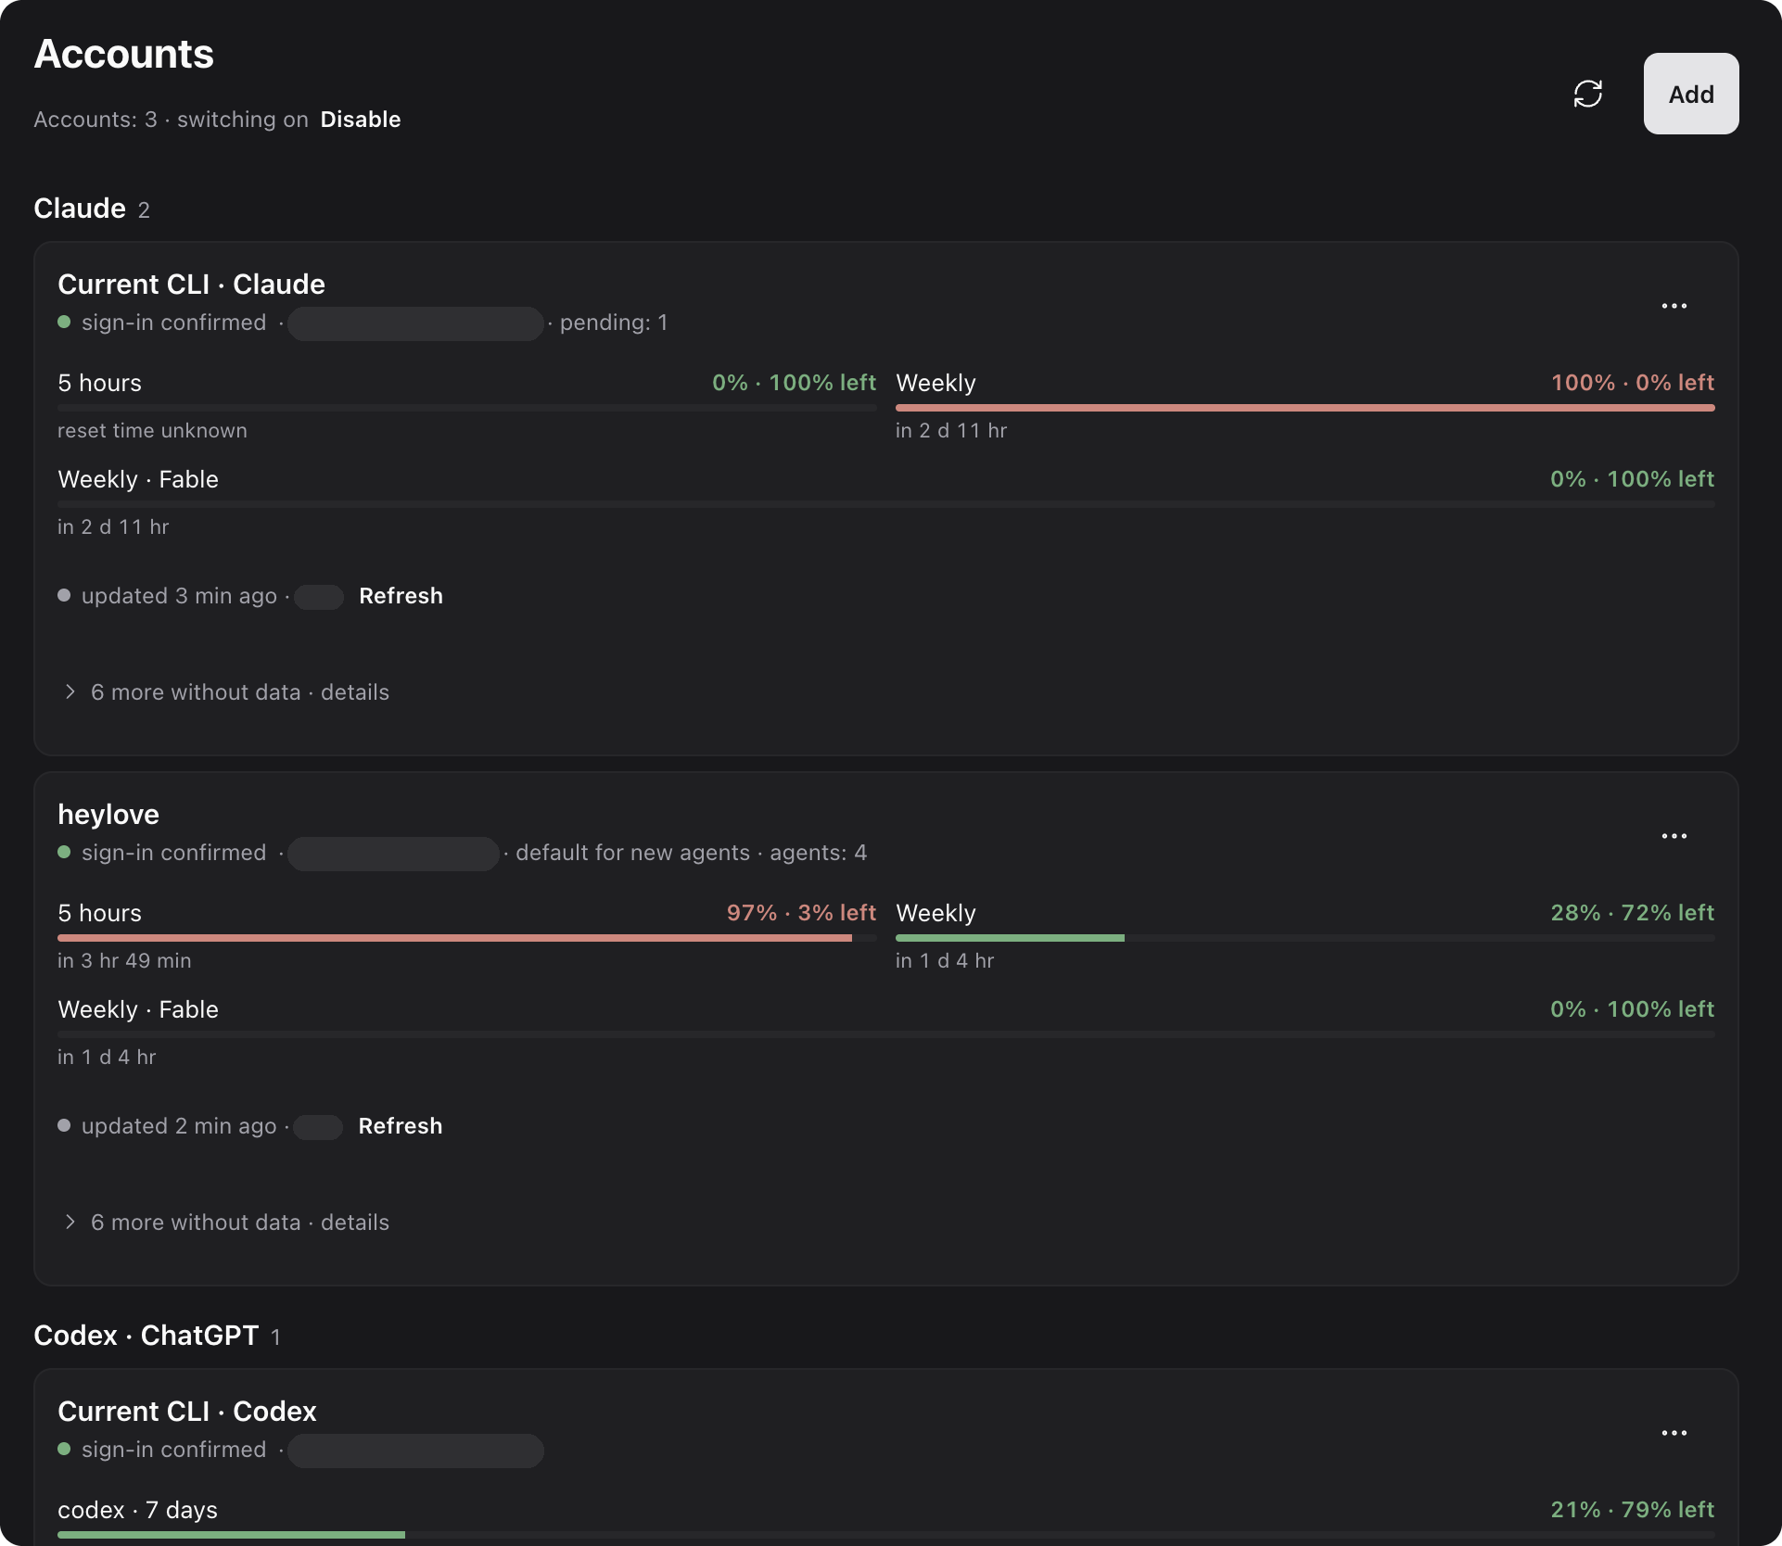Click chevron icon in heylove card's more-without-data row
Screen dimensions: 1782x1546
[x=70, y=1223]
